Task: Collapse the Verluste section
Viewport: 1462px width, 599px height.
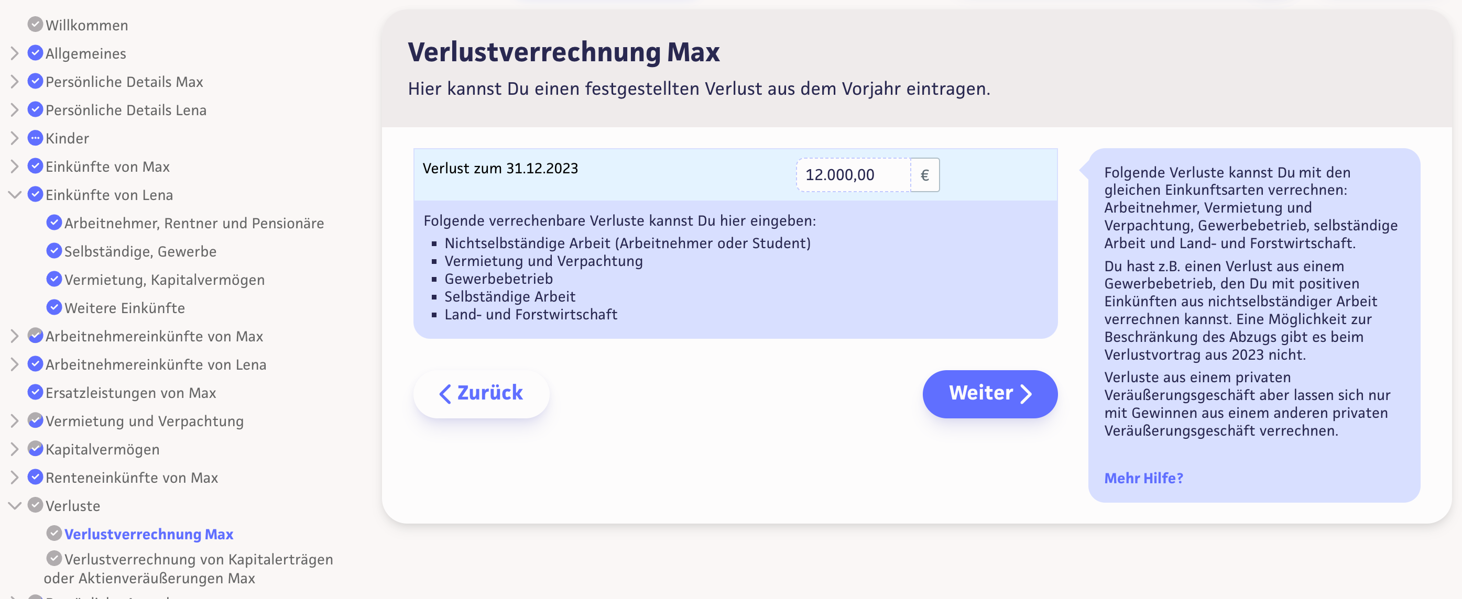Action: [x=15, y=505]
